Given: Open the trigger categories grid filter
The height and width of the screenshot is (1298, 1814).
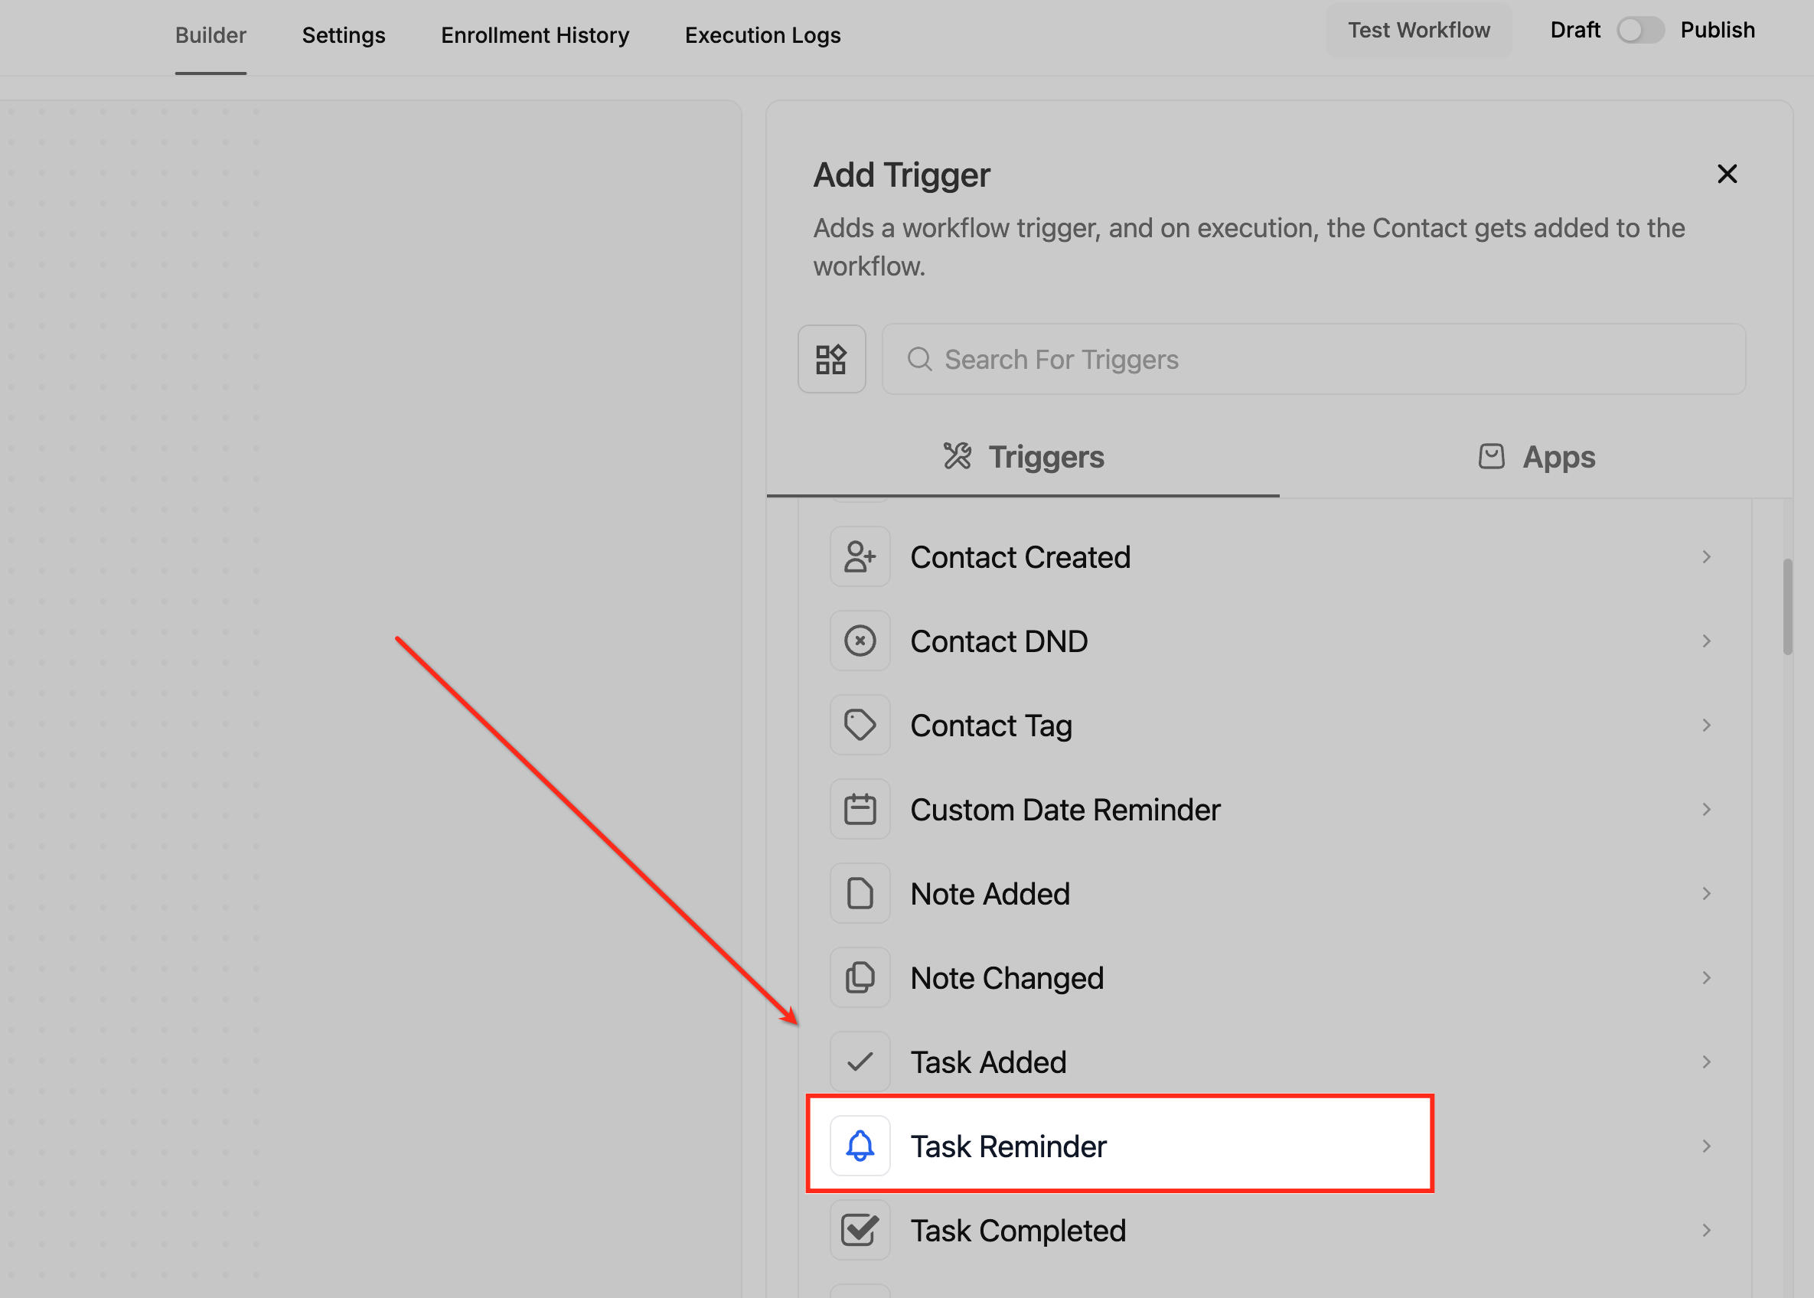Looking at the screenshot, I should click(831, 359).
